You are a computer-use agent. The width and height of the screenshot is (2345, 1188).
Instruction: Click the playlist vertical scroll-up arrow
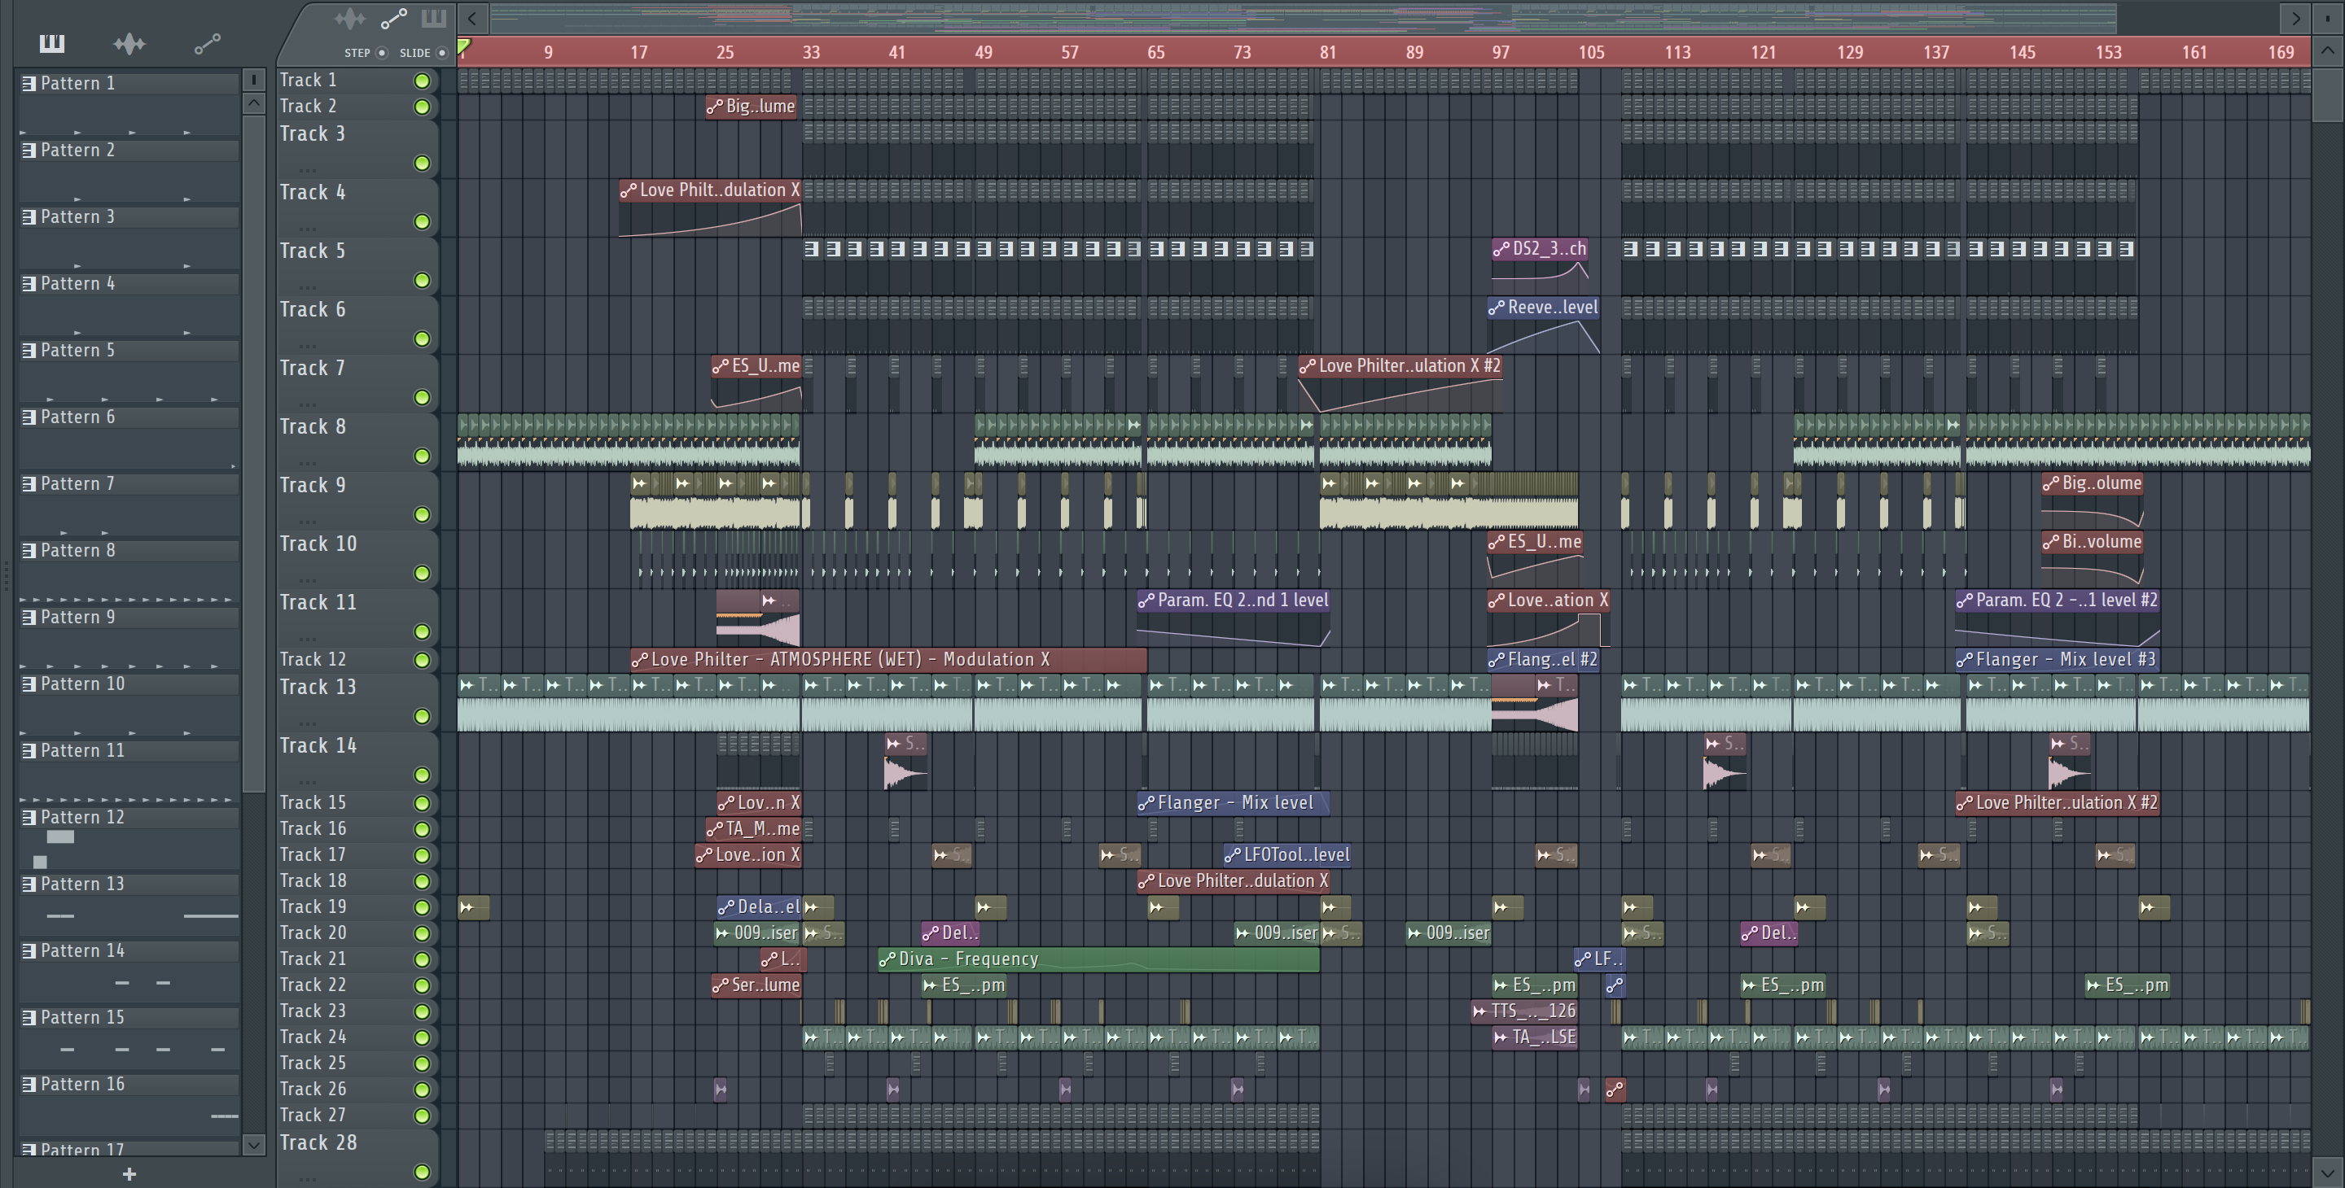[2328, 51]
